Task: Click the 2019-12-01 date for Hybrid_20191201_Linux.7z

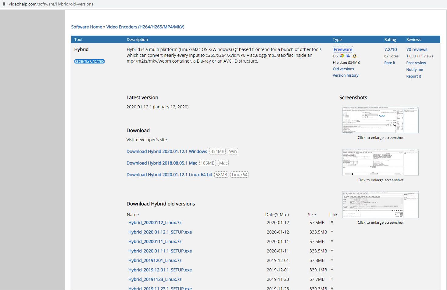Action: coord(278,260)
